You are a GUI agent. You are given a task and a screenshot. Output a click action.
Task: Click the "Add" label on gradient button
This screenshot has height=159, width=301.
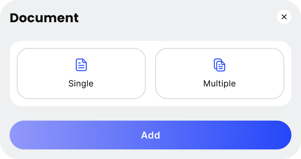pyautogui.click(x=150, y=135)
